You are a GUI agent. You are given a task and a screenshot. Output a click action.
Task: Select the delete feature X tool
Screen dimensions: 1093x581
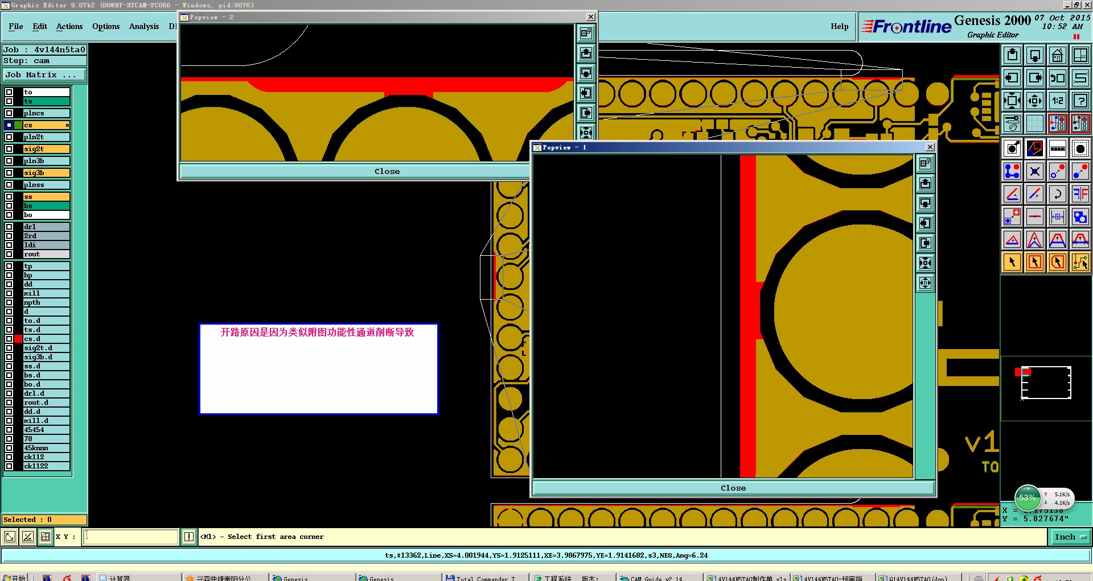tap(1035, 171)
